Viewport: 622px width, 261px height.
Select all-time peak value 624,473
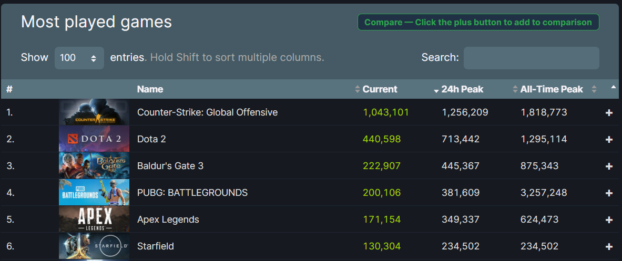(539, 220)
